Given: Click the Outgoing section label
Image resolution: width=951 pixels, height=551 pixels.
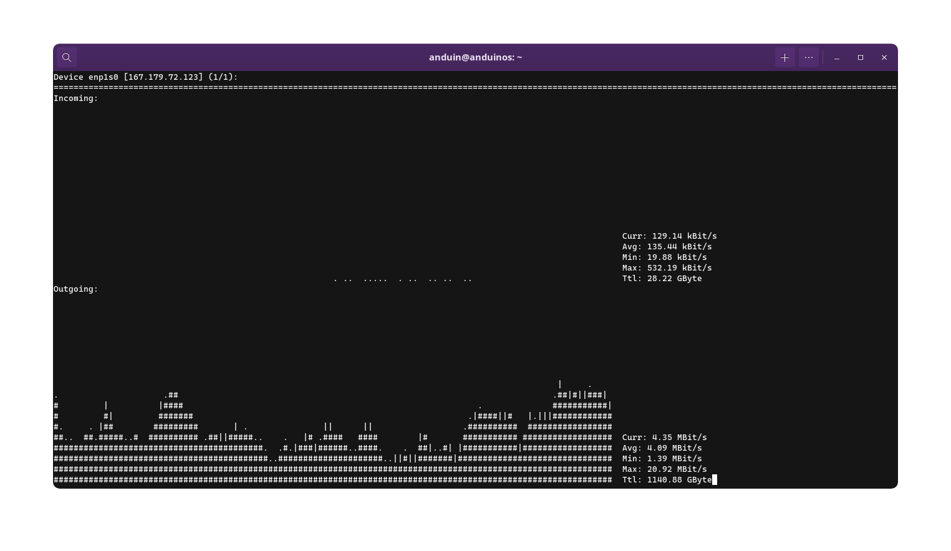Looking at the screenshot, I should pyautogui.click(x=75, y=289).
